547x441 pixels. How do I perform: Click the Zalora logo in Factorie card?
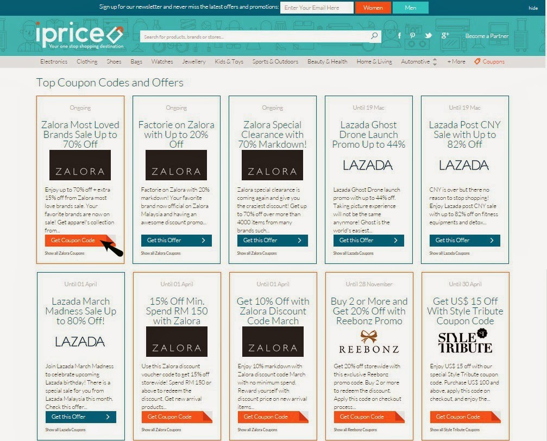click(x=176, y=165)
